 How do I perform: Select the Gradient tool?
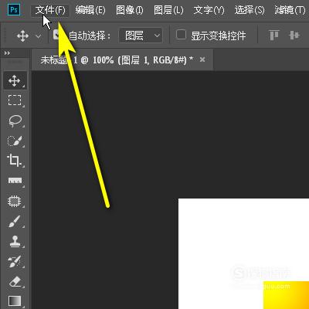[15, 301]
